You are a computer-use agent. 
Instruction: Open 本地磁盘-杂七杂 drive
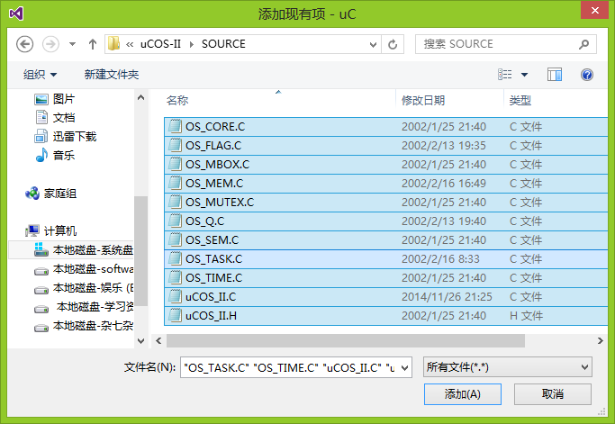(x=83, y=326)
